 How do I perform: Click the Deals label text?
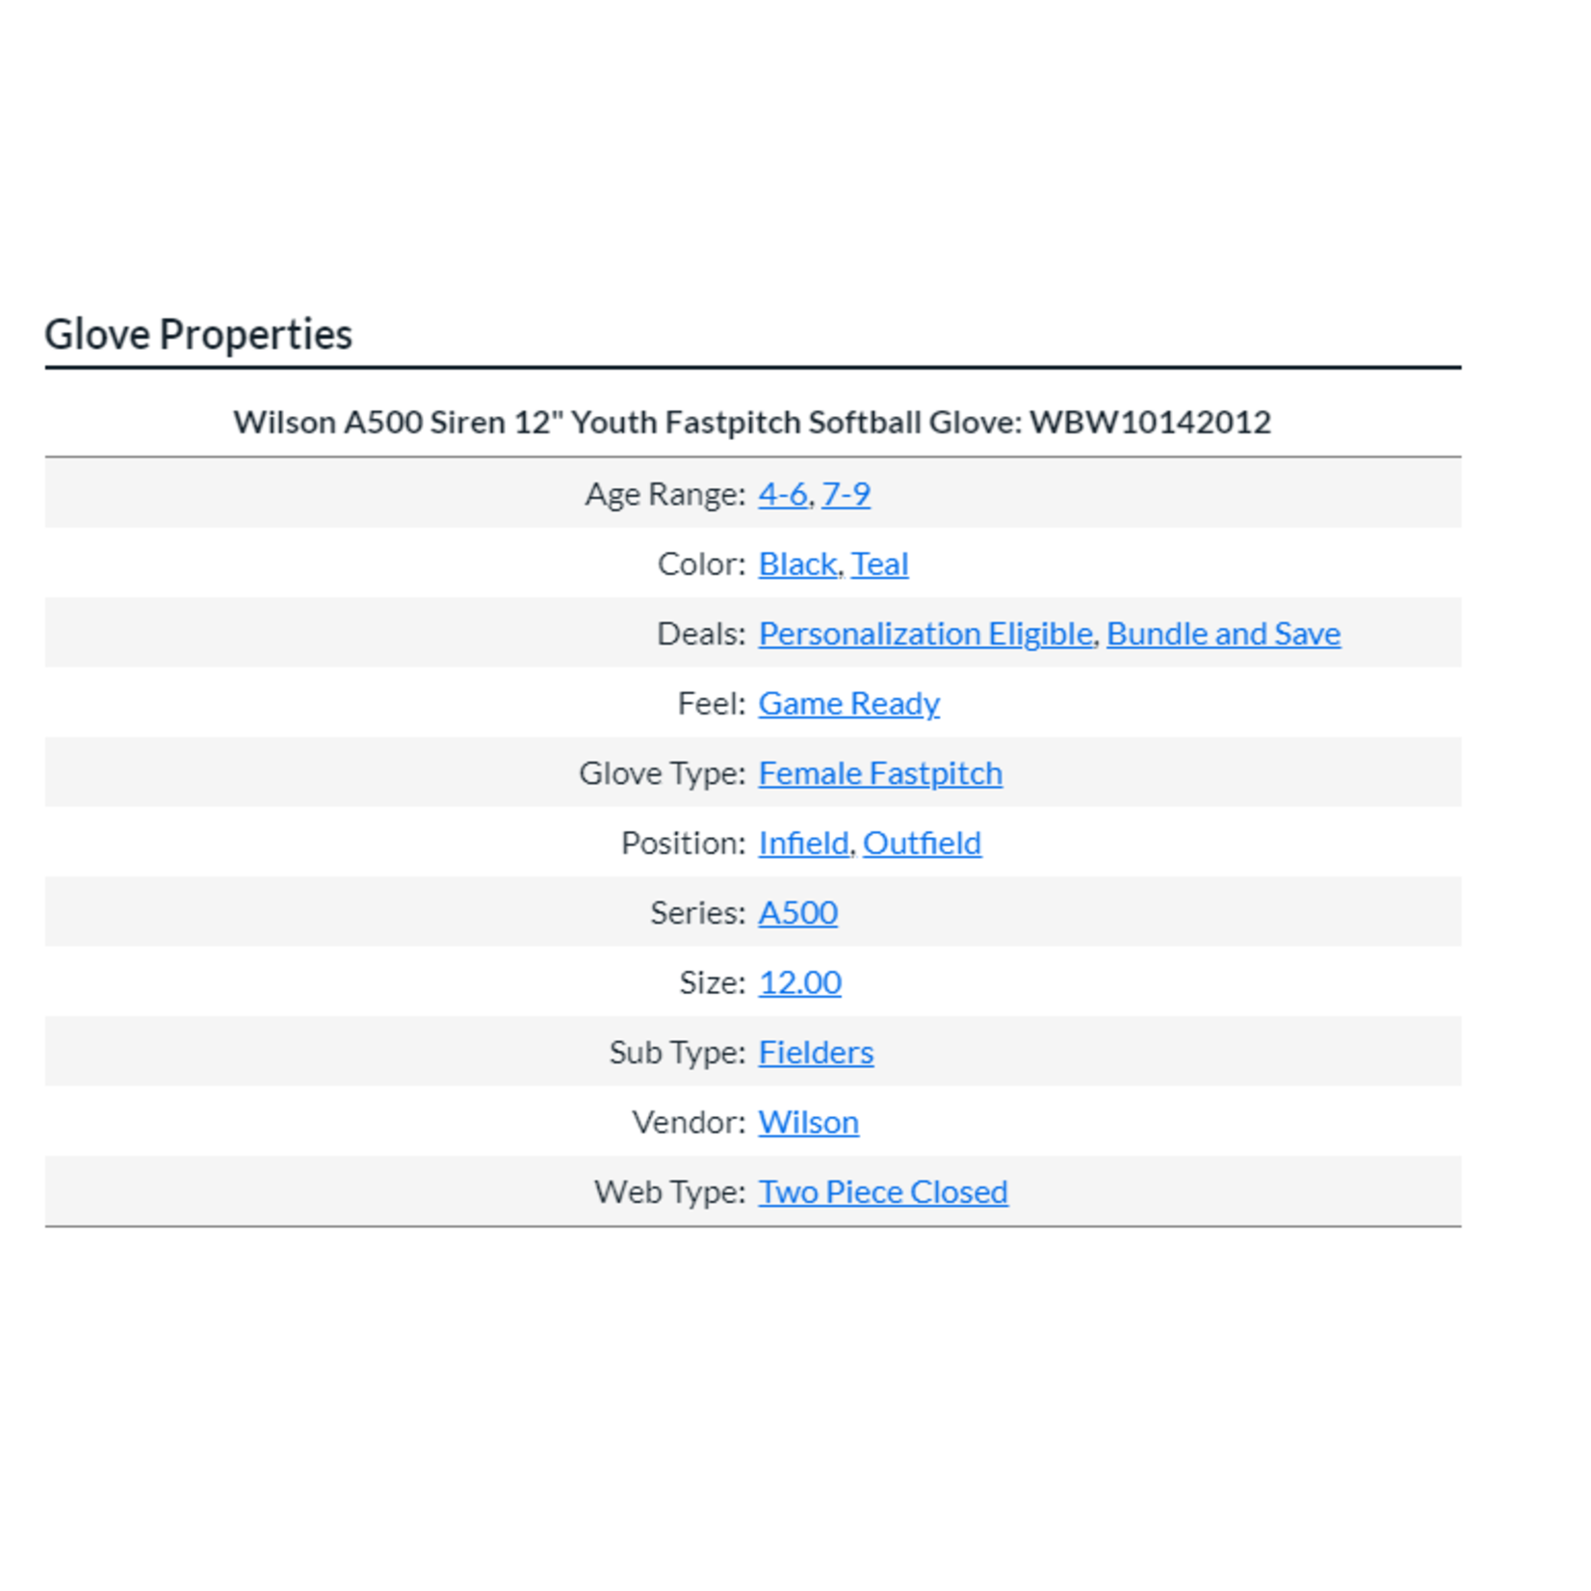click(700, 634)
